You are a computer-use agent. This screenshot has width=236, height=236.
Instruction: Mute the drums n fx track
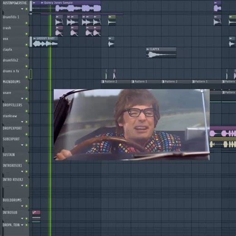click(x=27, y=77)
